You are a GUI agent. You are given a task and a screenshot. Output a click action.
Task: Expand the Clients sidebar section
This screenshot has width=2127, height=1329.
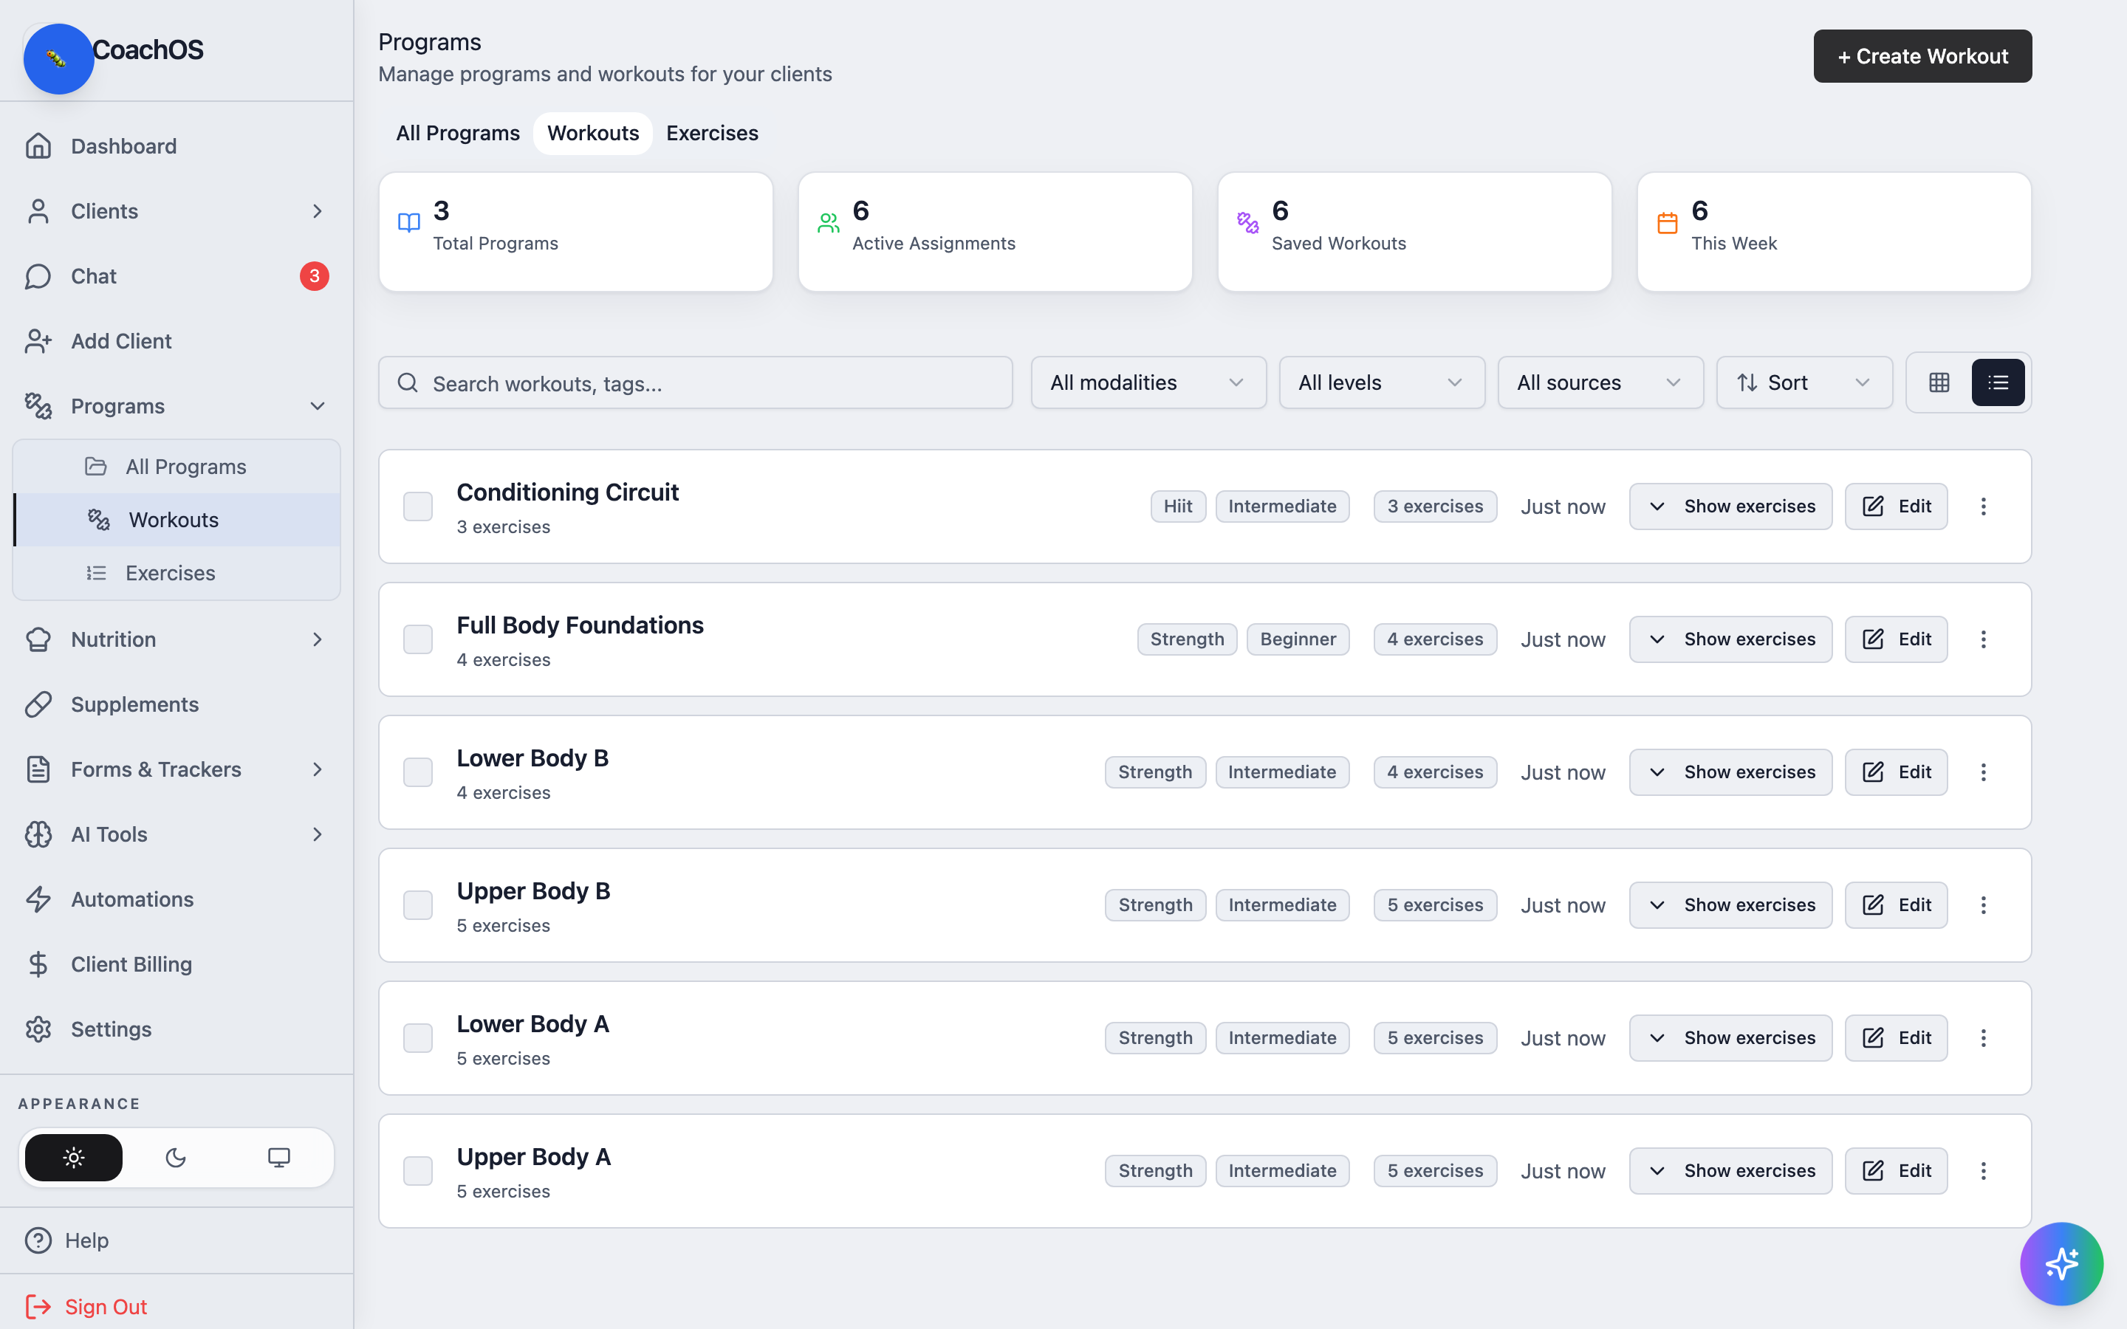[318, 211]
